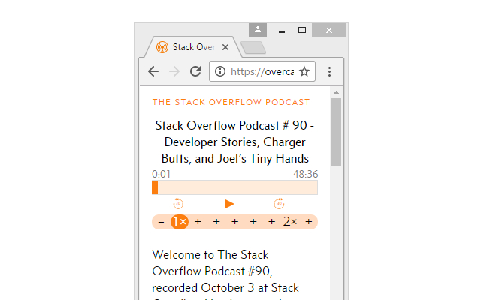Click the total duration 48:36
The height and width of the screenshot is (300, 481).
point(306,174)
